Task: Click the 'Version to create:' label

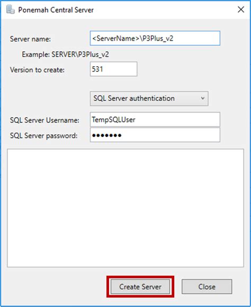Action: [37, 70]
